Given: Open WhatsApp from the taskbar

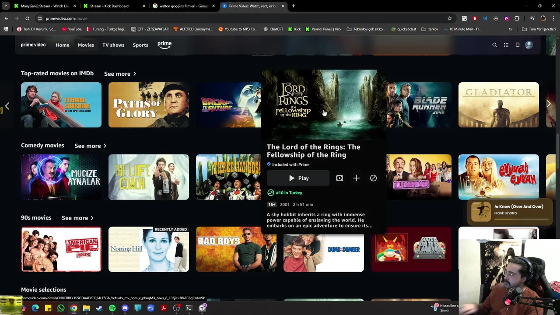Looking at the screenshot, I should tap(61, 308).
